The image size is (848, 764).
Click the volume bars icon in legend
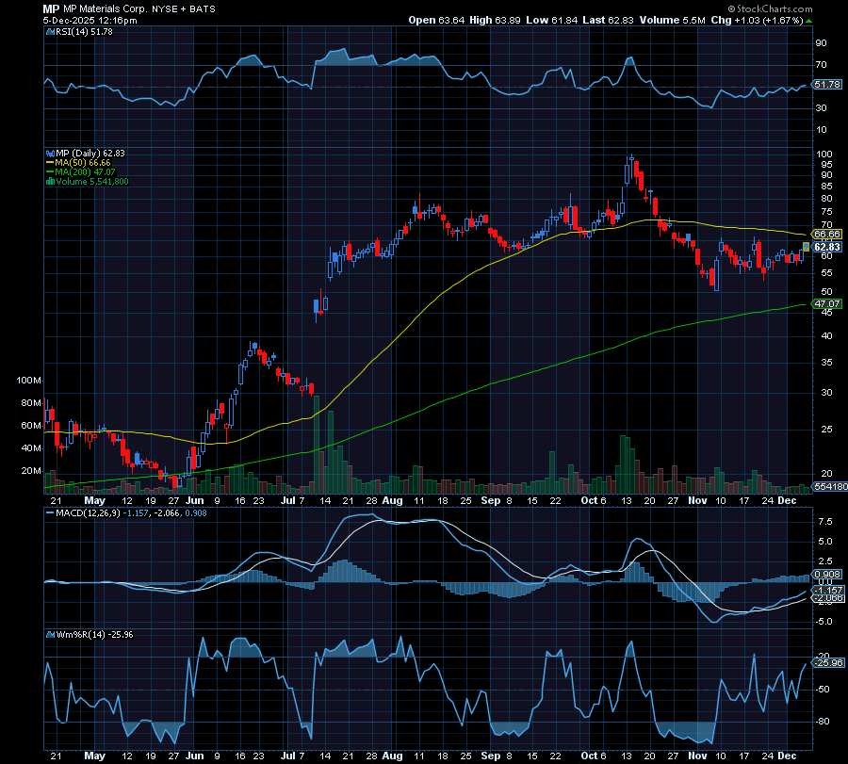click(x=51, y=182)
